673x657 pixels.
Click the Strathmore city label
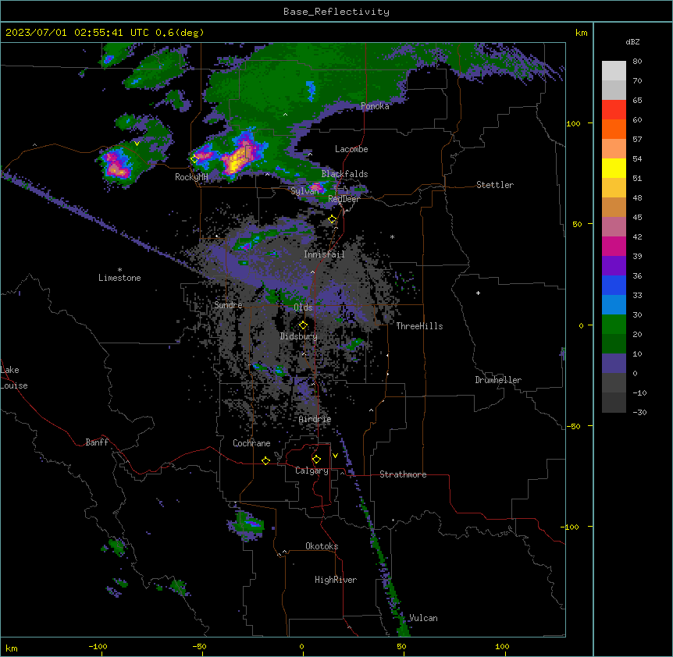tap(403, 474)
